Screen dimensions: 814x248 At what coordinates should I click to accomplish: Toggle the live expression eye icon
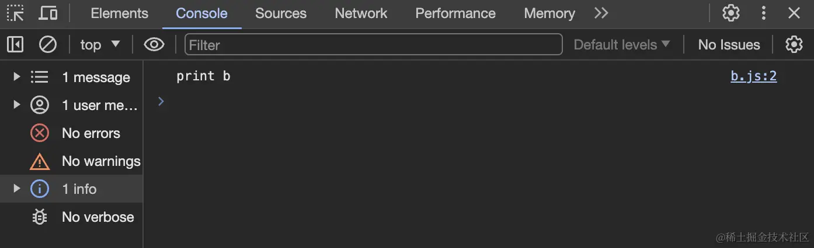[154, 44]
